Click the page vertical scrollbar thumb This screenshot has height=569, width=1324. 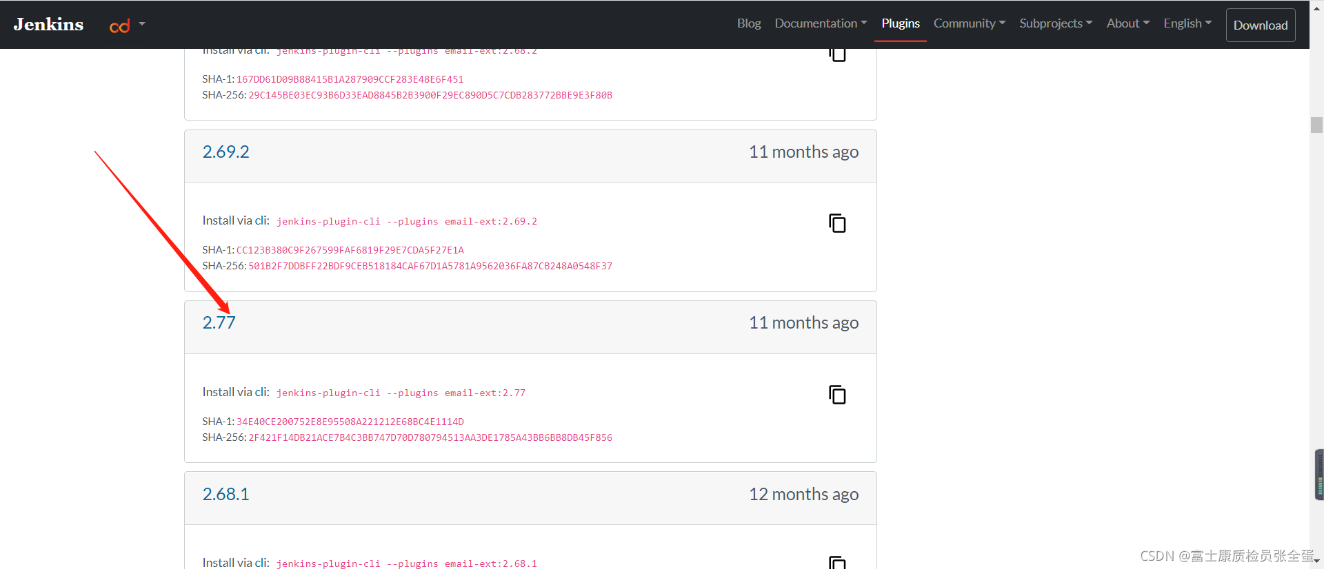pos(1316,125)
